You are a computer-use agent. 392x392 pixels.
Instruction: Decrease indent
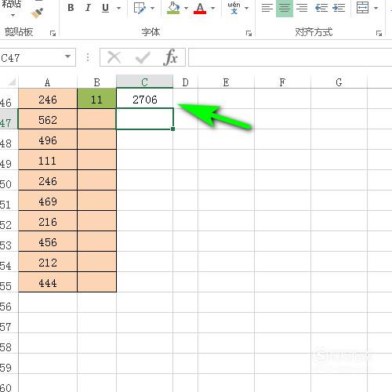(x=321, y=8)
